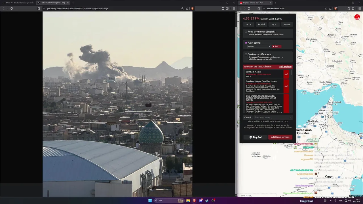Open zoom control in left address bar
The width and height of the screenshot is (363, 204).
182,8
